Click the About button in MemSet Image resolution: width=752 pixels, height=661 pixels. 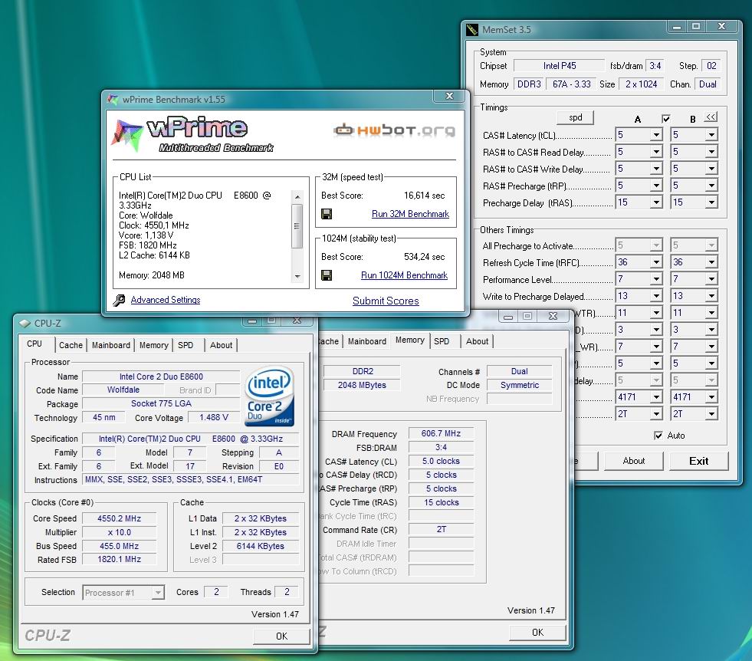pyautogui.click(x=633, y=461)
